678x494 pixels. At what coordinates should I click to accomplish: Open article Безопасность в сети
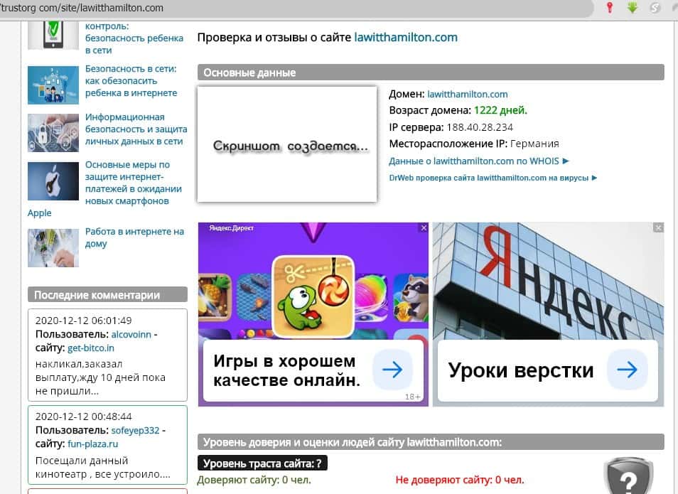point(131,81)
